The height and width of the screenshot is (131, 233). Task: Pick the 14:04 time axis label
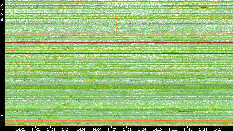pos(66,130)
